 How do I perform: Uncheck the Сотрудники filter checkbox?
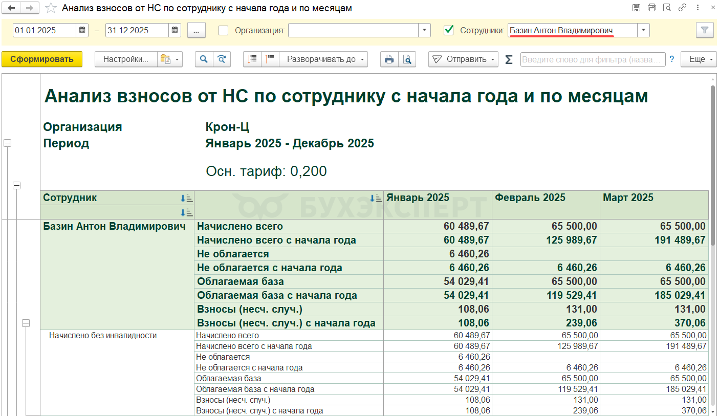449,30
